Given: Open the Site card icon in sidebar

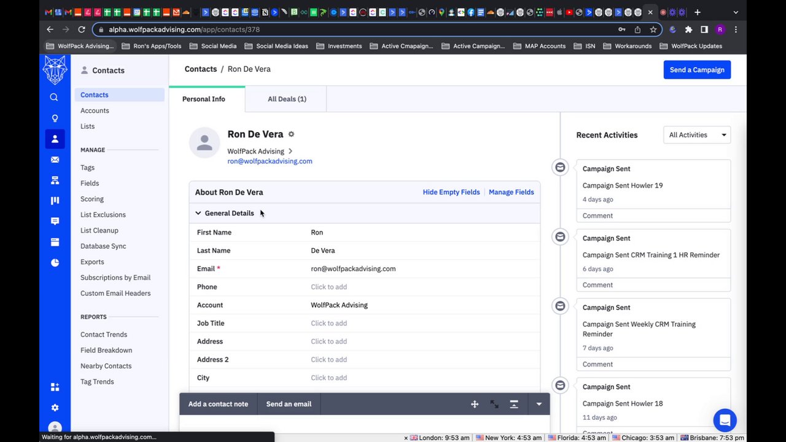Looking at the screenshot, I should coord(55,242).
